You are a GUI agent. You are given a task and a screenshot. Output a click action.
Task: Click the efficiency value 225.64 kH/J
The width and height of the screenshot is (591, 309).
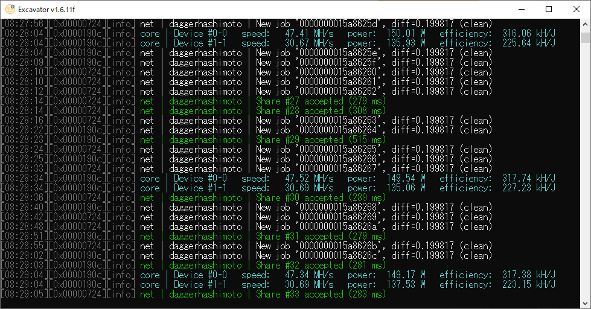coord(529,43)
